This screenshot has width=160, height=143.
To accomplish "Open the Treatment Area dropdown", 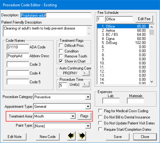I will tap(73, 116).
